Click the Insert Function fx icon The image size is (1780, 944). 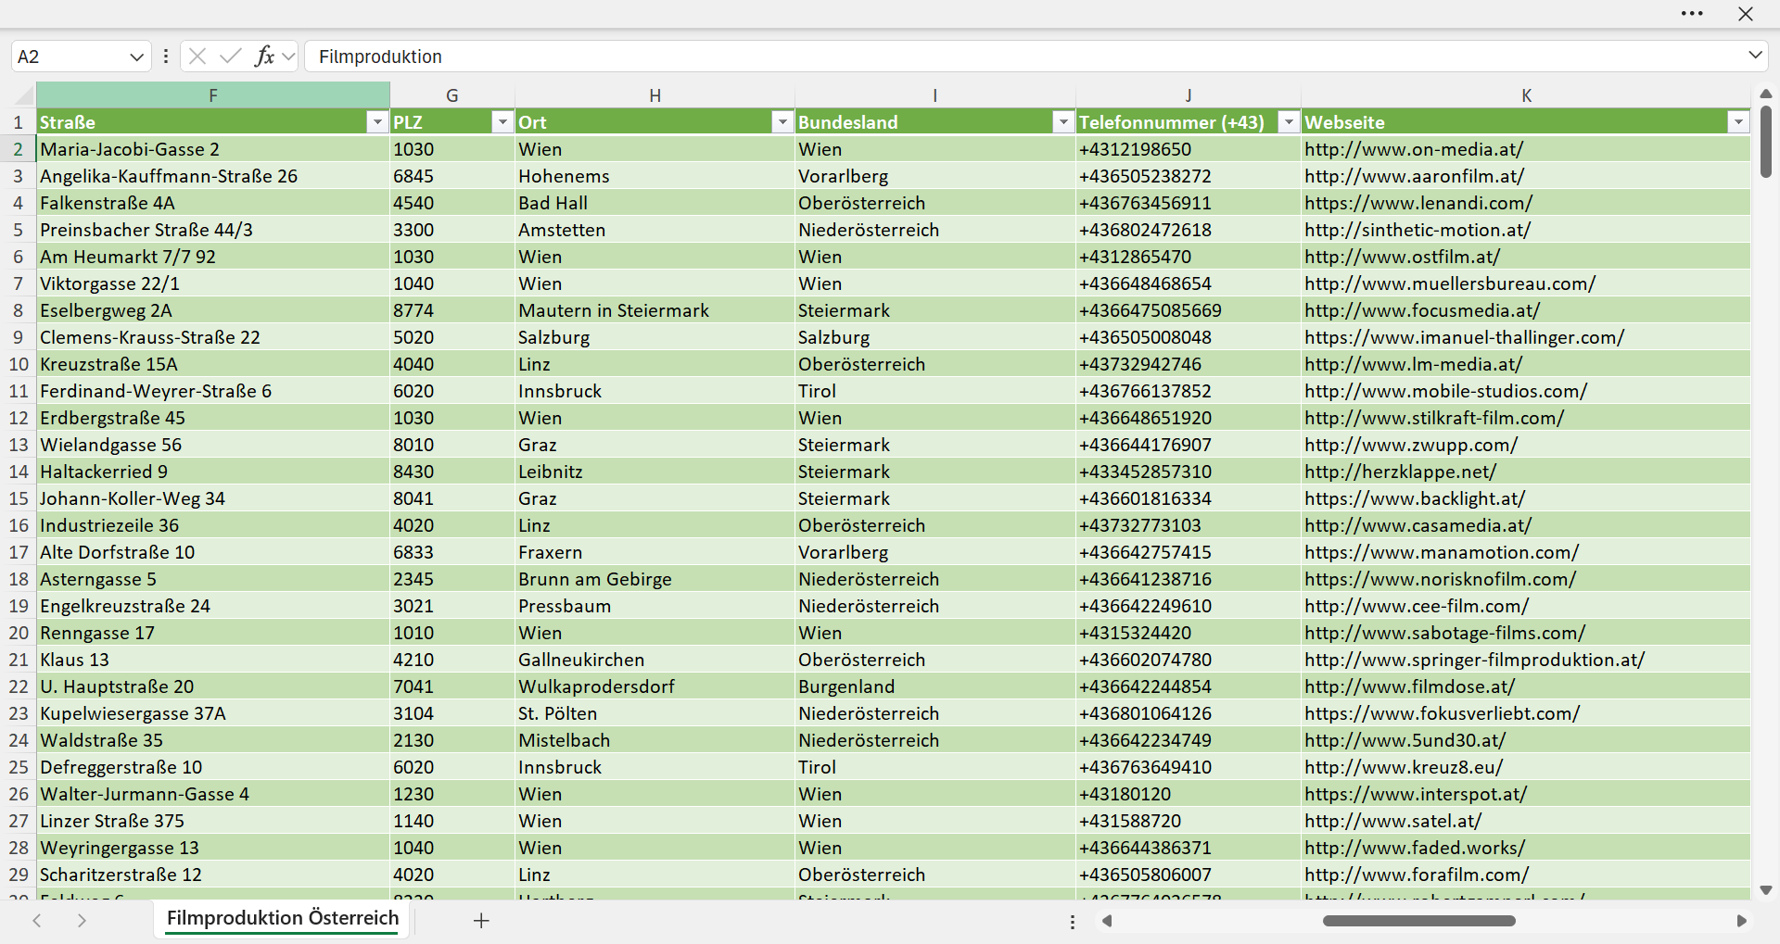264,57
